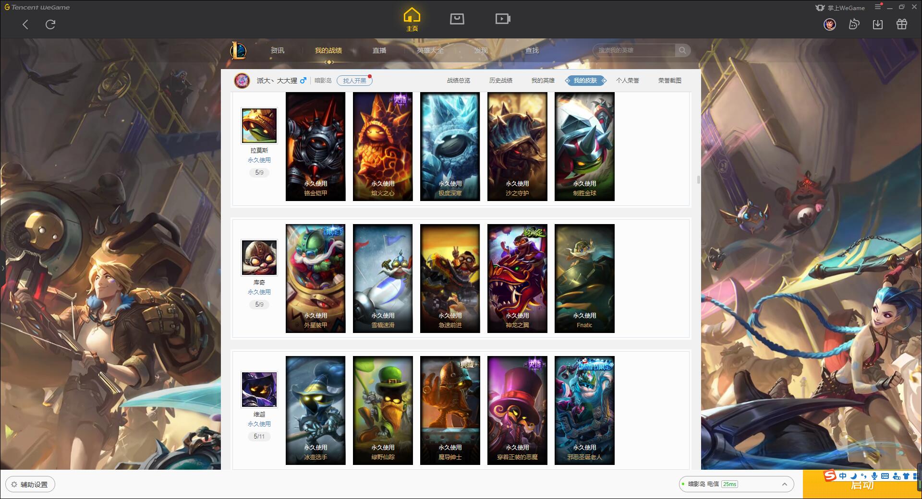Open the 英雄大全 tab
Viewport: 922px width, 499px height.
click(430, 50)
